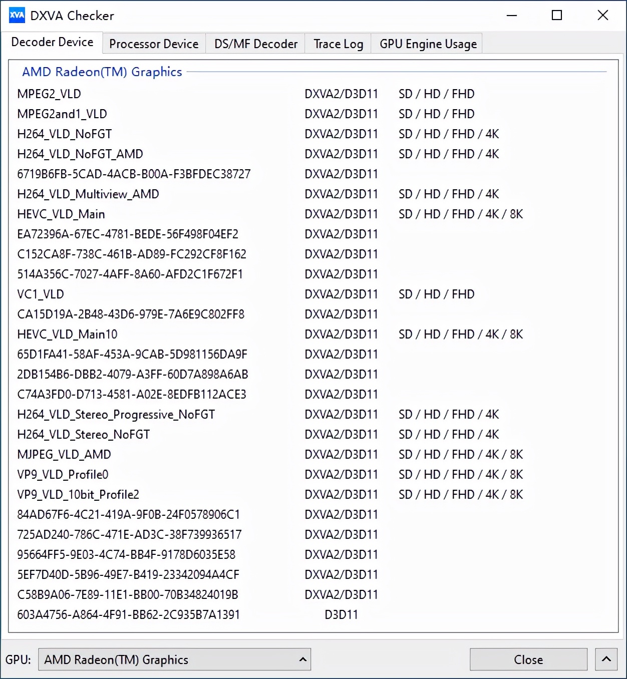The height and width of the screenshot is (679, 627).
Task: Select the H264_VLD_Multiview_AMD row
Action: click(x=88, y=194)
